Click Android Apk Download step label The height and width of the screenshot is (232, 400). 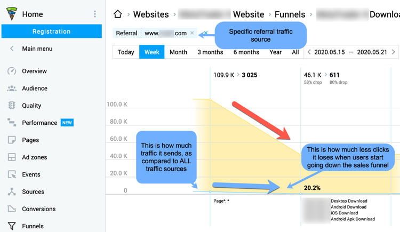pos(353,219)
